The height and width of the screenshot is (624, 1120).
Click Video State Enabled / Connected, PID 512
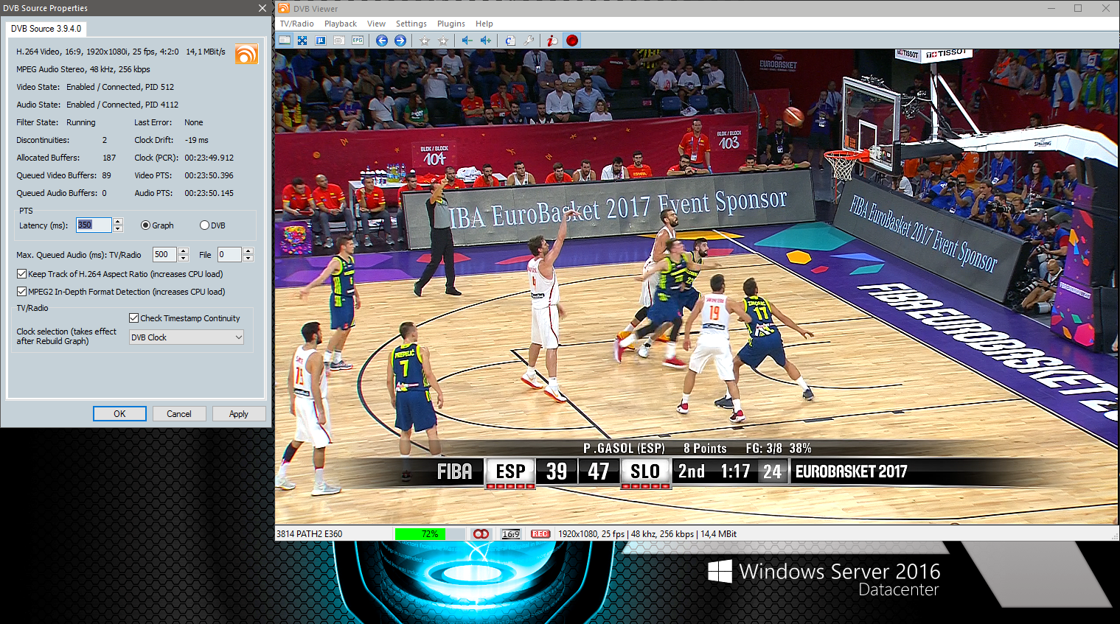[x=120, y=87]
